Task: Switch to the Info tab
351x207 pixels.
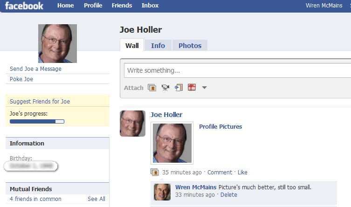Action: (158, 45)
